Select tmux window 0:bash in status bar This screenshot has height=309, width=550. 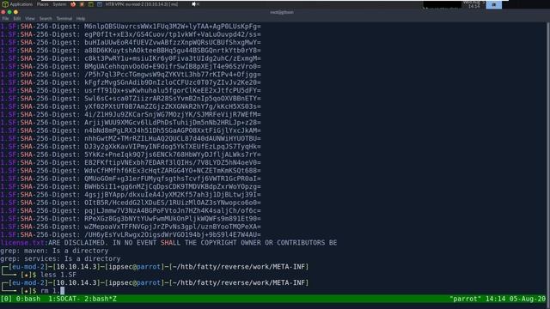coord(28,299)
